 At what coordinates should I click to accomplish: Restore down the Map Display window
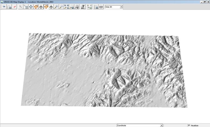tap(205, 2)
